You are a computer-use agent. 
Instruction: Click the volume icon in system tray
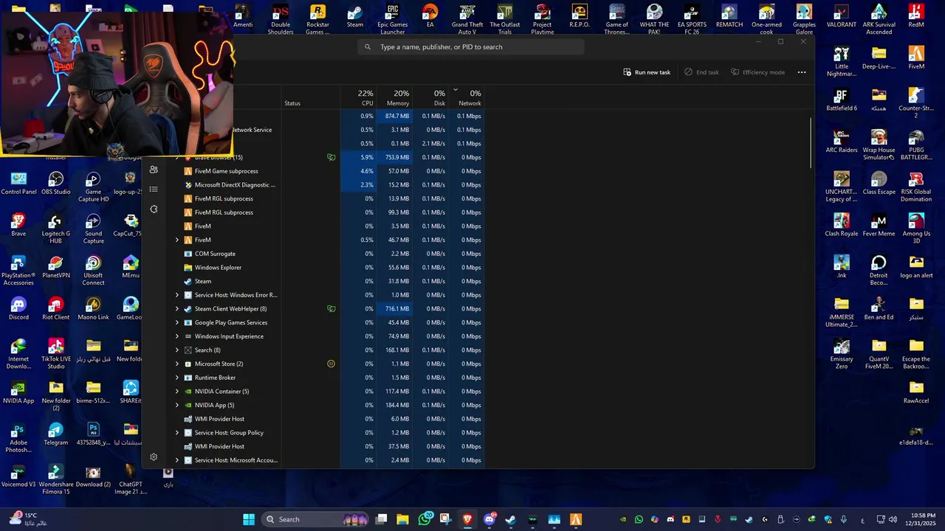[x=893, y=519]
